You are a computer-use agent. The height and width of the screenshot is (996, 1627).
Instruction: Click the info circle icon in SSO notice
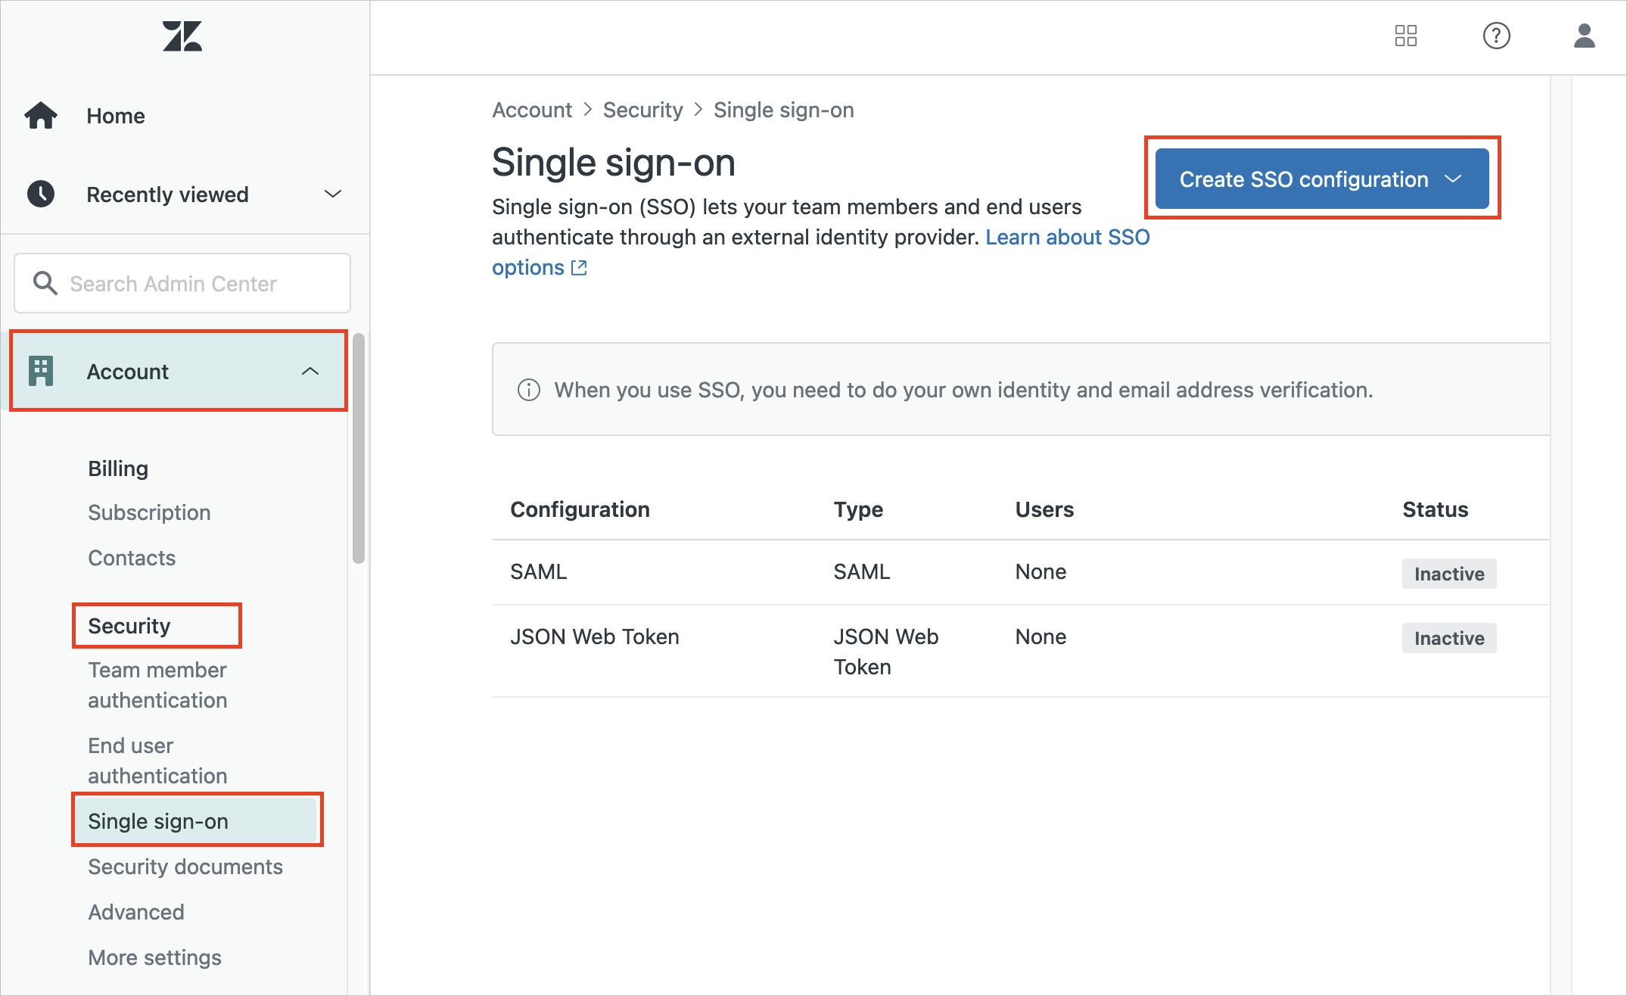coord(529,388)
